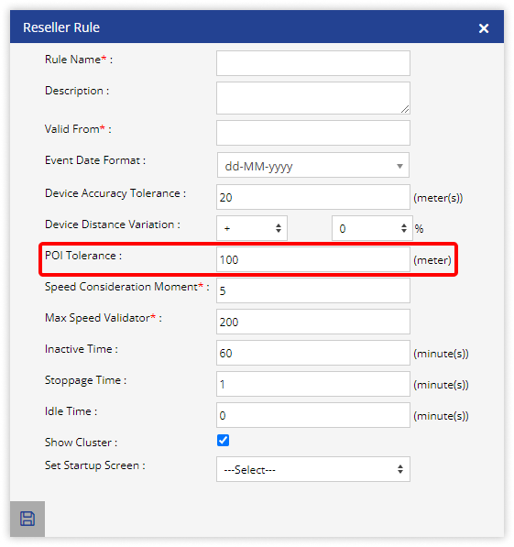Open the Device Distance Variation percent selector
Image resolution: width=514 pixels, height=547 pixels.
tap(372, 228)
